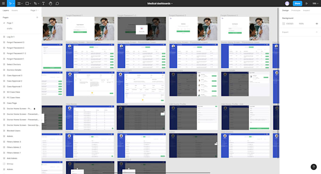The image size is (321, 174).
Task: Select Case Approval 2 frame on canvas
Action: [x=141, y=87]
